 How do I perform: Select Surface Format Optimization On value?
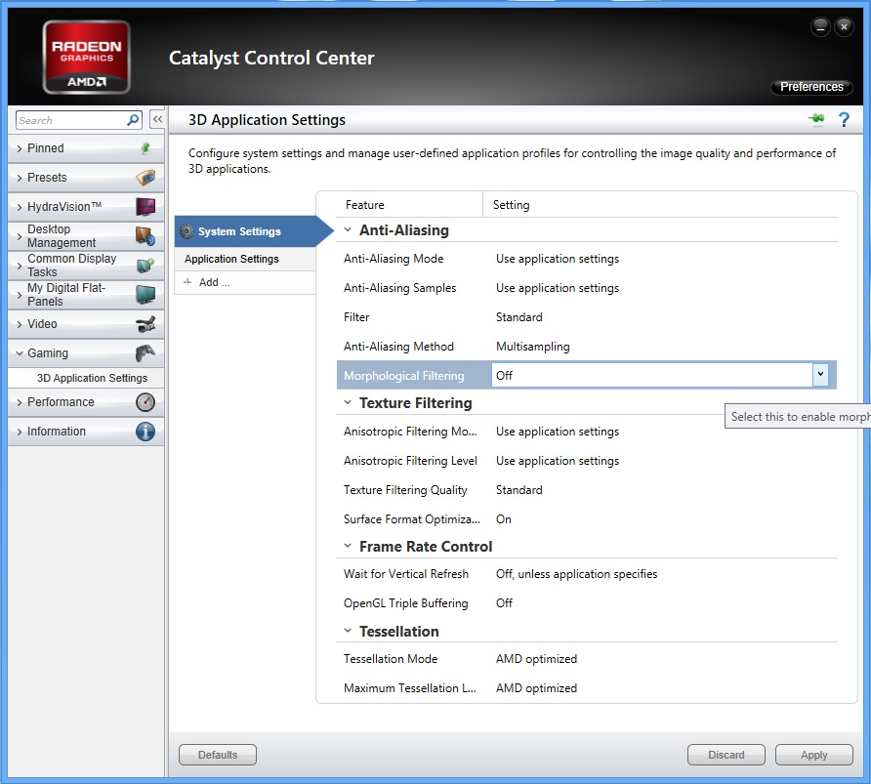(x=503, y=519)
